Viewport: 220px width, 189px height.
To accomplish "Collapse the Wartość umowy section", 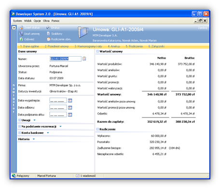I will (x=97, y=51).
